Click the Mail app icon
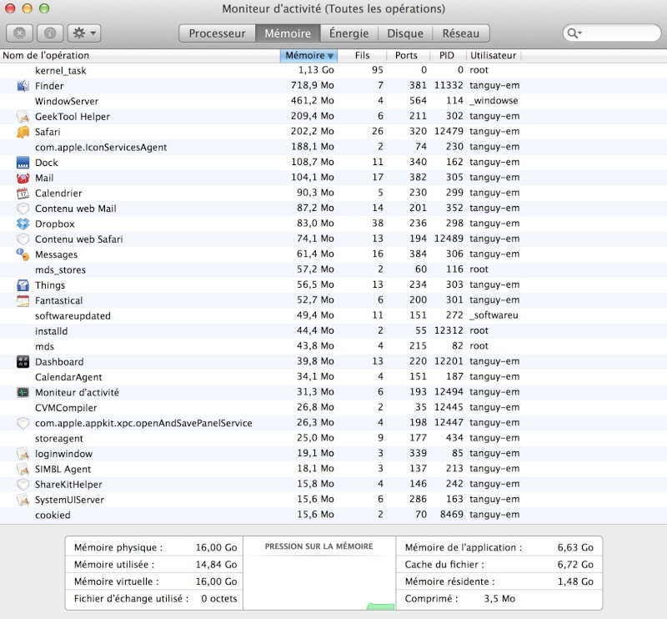 [23, 178]
